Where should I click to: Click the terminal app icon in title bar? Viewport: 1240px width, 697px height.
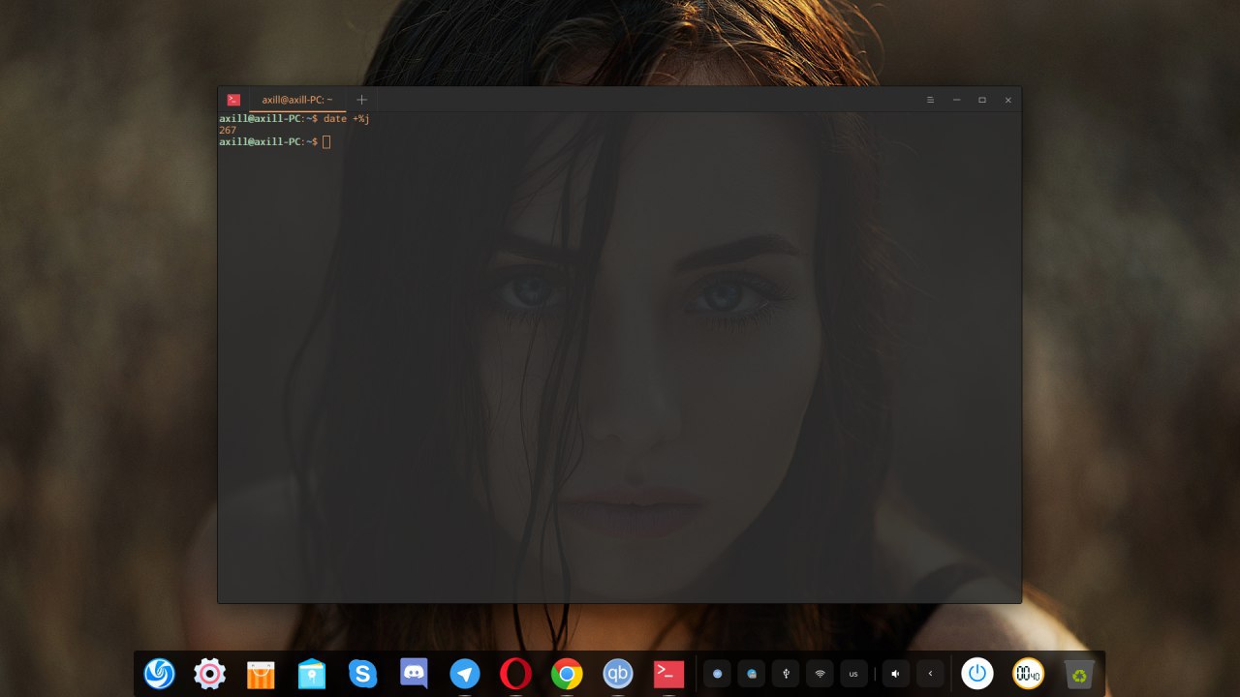coord(233,100)
